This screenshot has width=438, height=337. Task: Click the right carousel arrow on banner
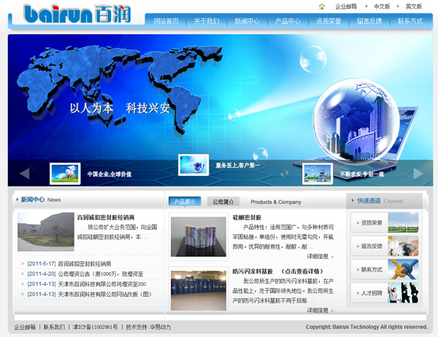pos(418,174)
